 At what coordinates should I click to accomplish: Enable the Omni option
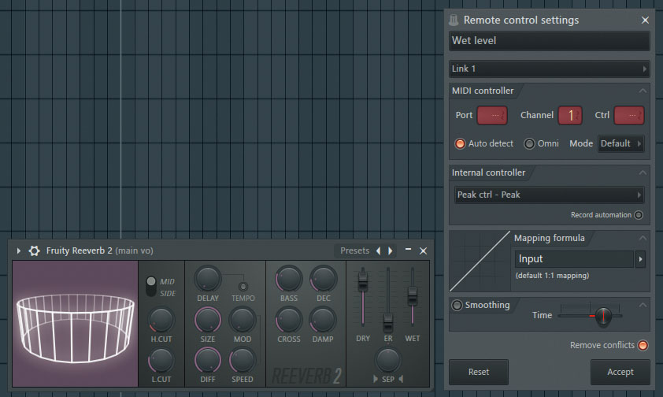pos(529,143)
